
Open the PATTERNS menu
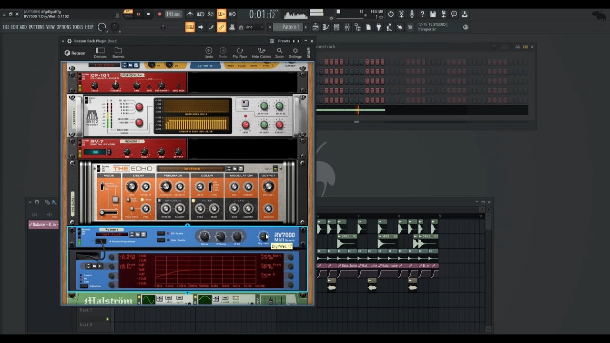coord(36,27)
